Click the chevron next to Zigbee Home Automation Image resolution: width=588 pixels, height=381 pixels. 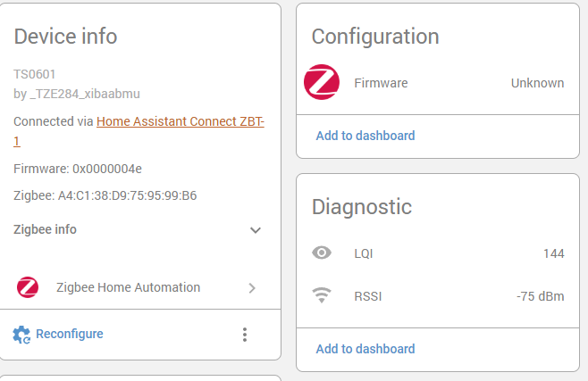[x=252, y=288]
